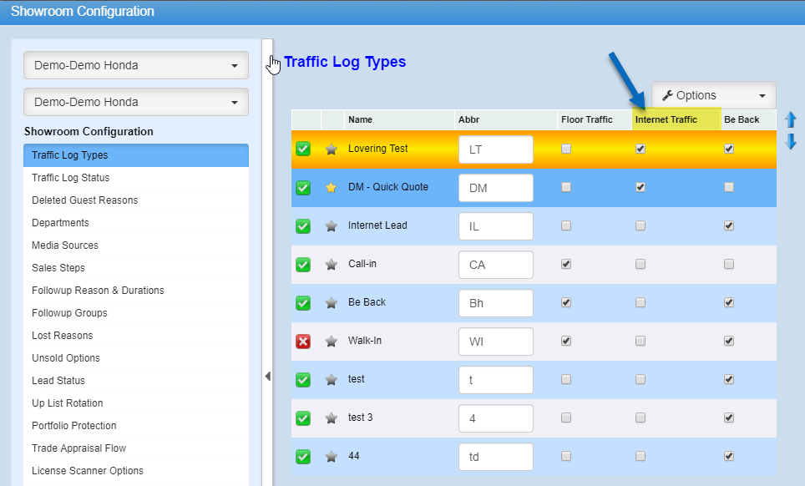Open the Options dropdown button
This screenshot has width=805, height=486.
click(x=713, y=95)
